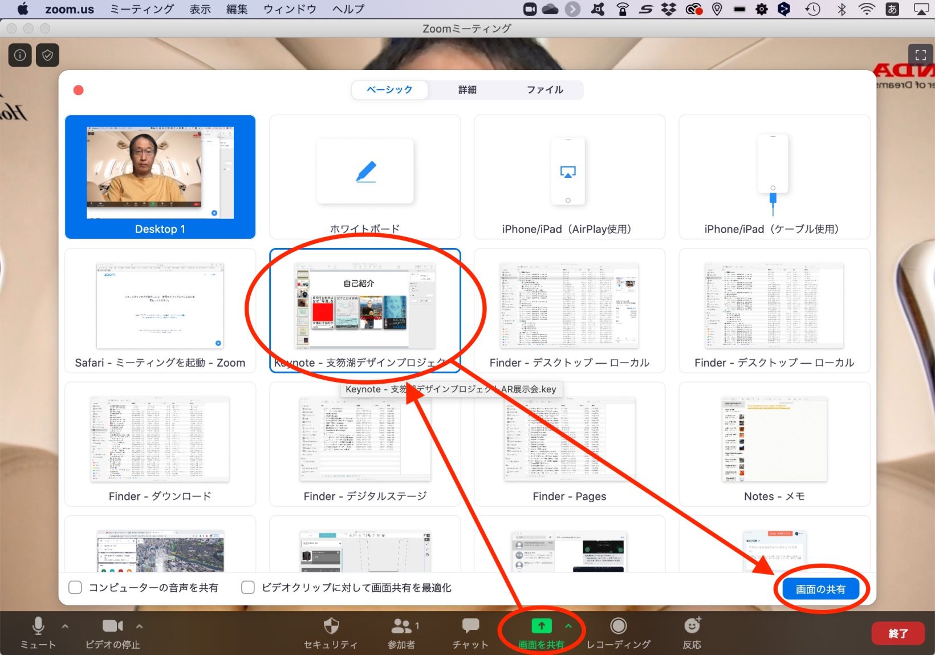
Task: Open the Creative Cloud menu bar icon
Action: click(693, 9)
